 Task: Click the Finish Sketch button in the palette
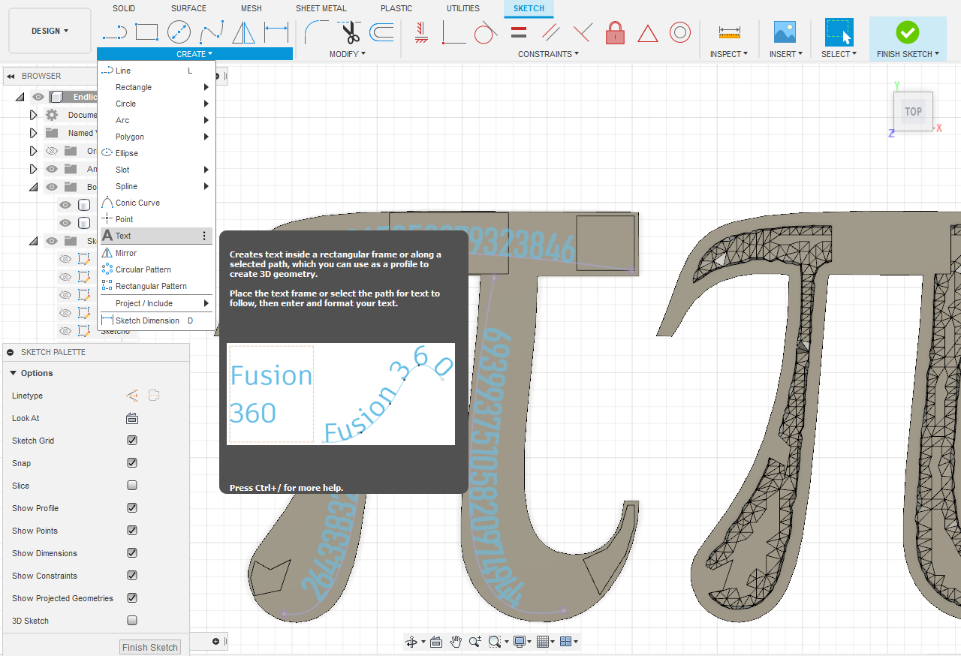pos(149,646)
